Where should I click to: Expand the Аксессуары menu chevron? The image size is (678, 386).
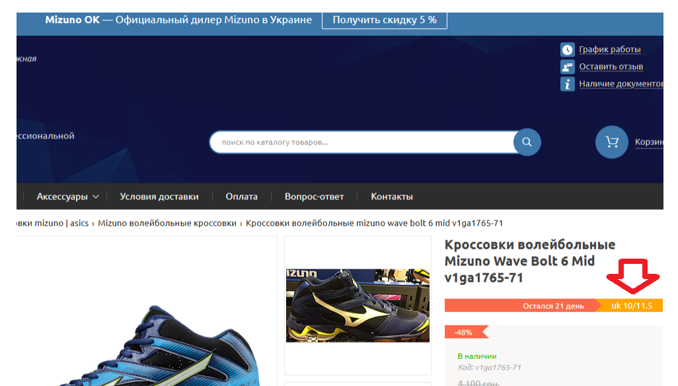coord(96,197)
